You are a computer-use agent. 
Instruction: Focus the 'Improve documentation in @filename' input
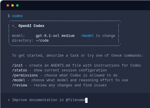tap(49, 100)
